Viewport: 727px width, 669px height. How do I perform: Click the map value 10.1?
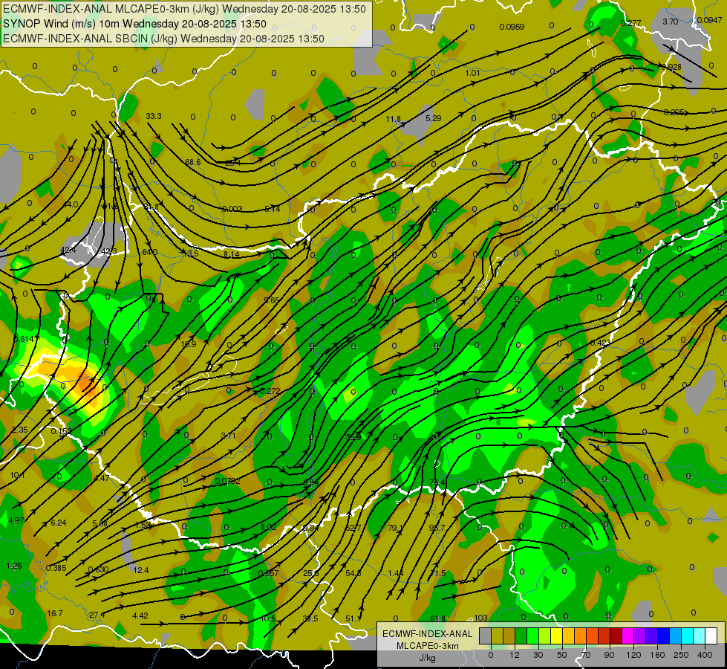(17, 476)
